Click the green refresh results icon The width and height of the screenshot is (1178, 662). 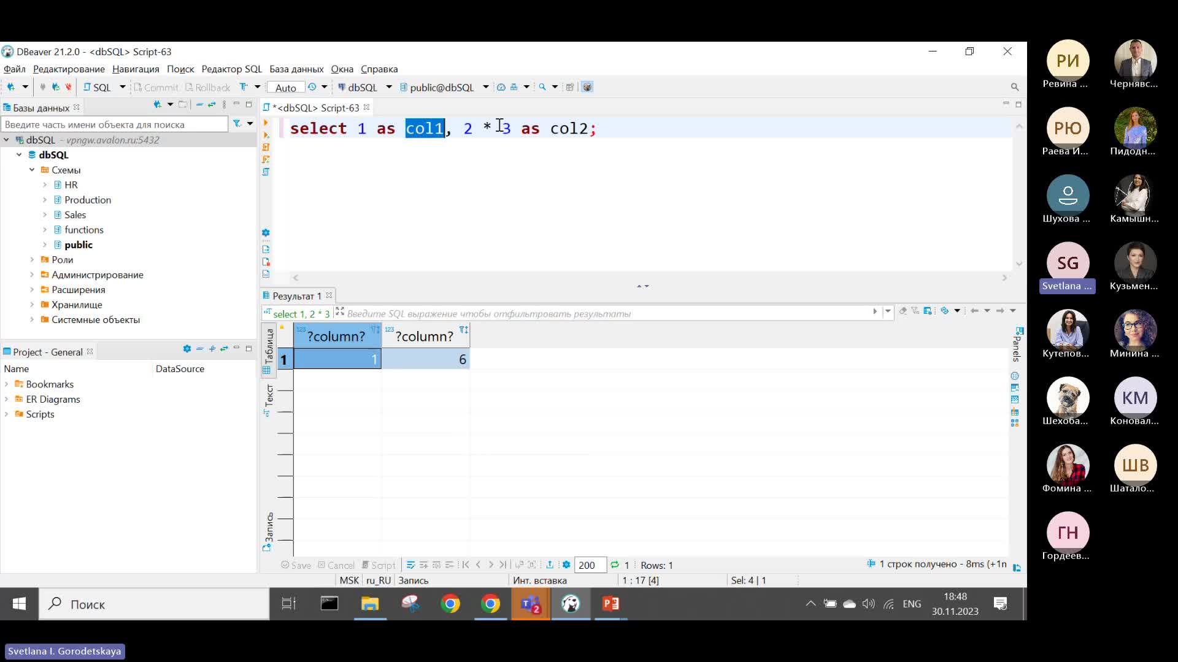pos(615,565)
